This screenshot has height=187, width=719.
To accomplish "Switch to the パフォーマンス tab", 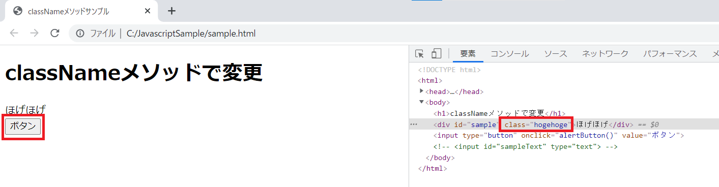I will [670, 54].
